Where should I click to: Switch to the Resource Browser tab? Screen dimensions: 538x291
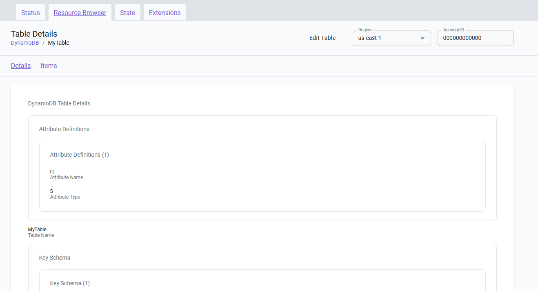(80, 13)
